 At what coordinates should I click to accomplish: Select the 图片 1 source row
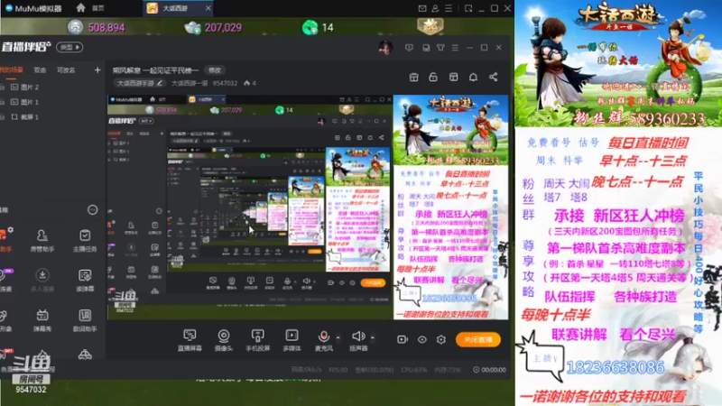pos(52,102)
